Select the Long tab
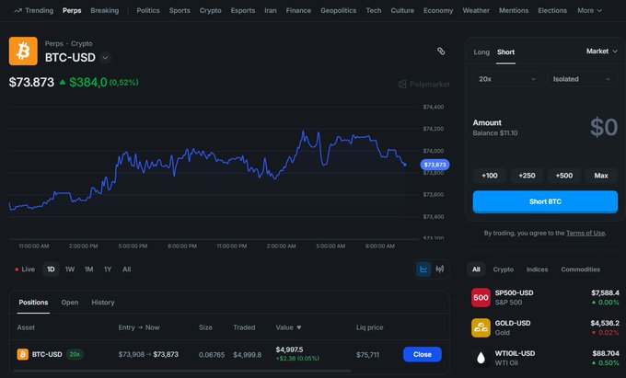This screenshot has width=626, height=378. pos(481,52)
